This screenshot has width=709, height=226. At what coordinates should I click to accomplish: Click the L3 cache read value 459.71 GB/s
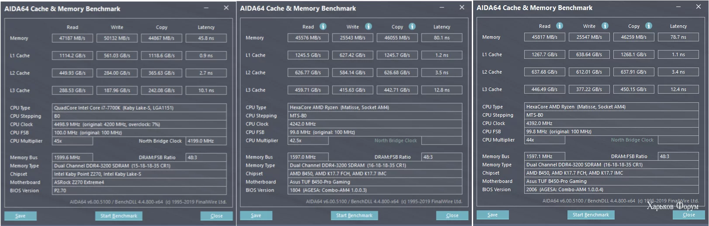(308, 90)
